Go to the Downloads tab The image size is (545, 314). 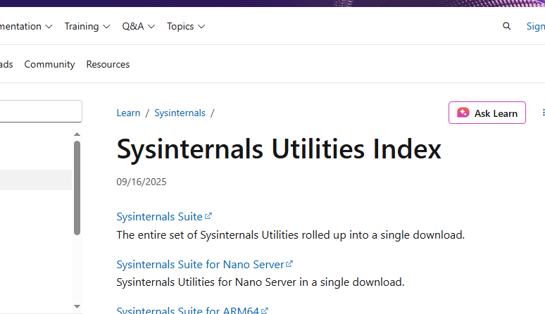point(6,64)
